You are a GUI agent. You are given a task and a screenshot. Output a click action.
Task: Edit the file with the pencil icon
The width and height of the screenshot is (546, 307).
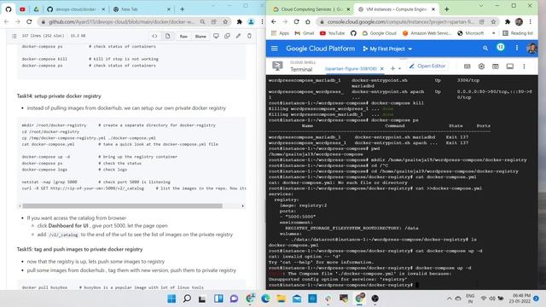[x=238, y=36]
